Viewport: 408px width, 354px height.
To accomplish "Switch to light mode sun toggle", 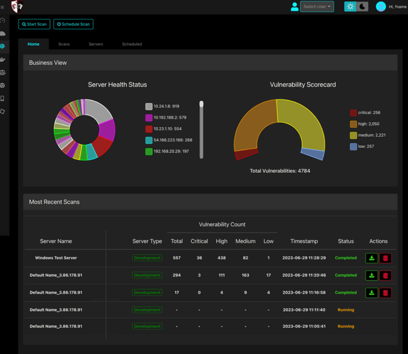I will pyautogui.click(x=350, y=7).
